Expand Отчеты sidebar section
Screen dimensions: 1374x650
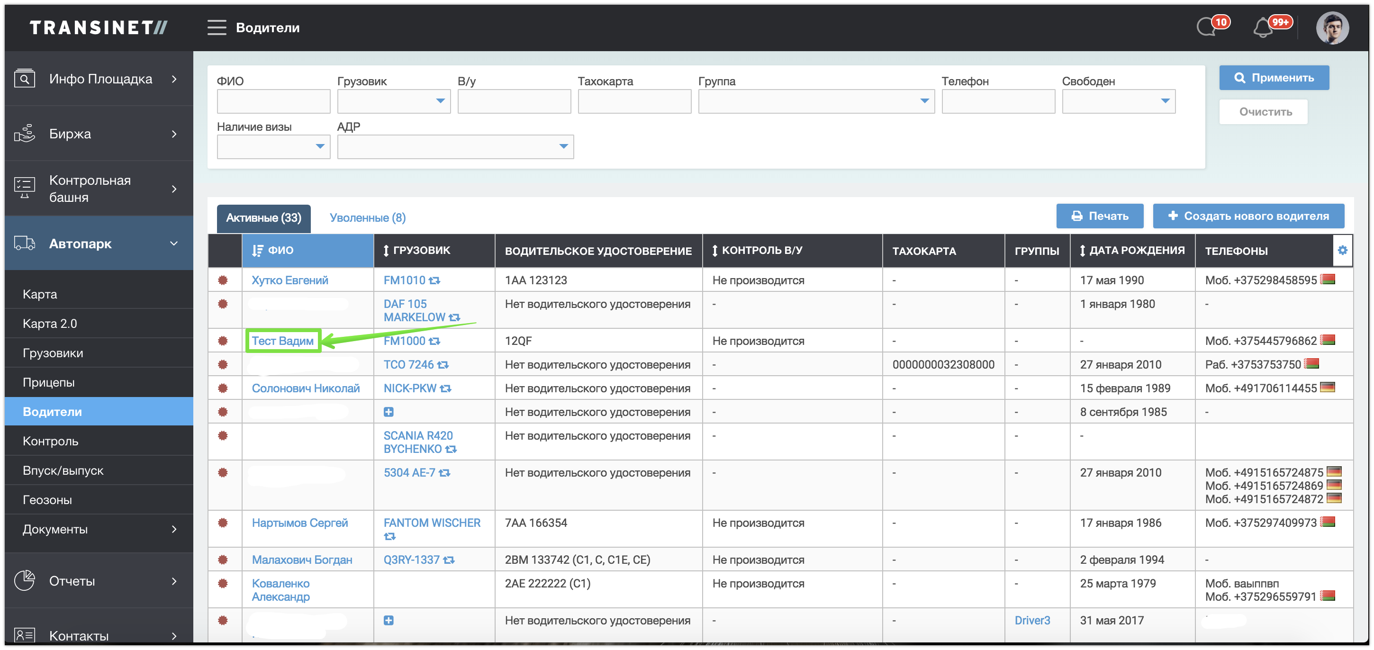point(99,581)
